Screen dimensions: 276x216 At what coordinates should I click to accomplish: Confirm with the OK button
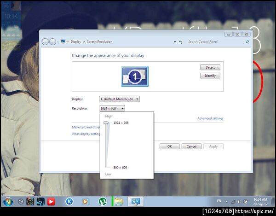(169, 146)
